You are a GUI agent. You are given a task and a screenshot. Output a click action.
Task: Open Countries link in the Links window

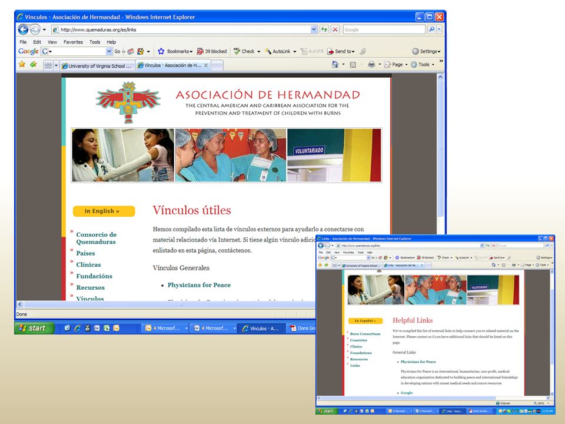click(358, 340)
